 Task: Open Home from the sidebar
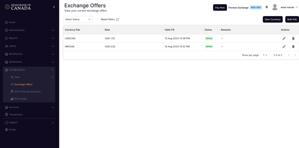[x=12, y=22]
